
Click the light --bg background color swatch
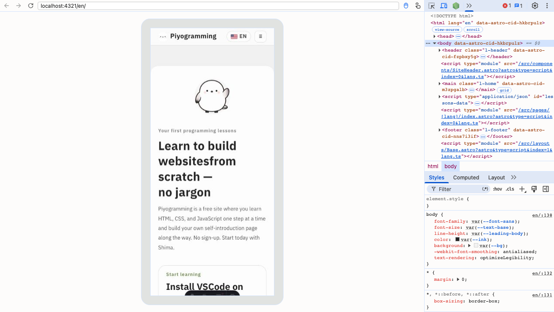point(476,246)
